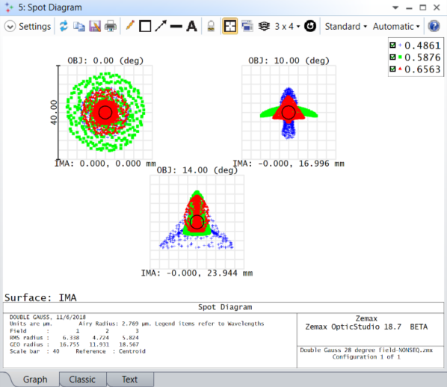The height and width of the screenshot is (387, 447).
Task: Click 'Configuration 1 of 1' text
Action: pos(366,357)
